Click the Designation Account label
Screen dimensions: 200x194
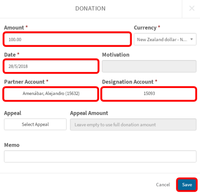click(x=128, y=82)
